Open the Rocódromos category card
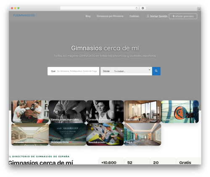This screenshot has width=210, height=177. point(105,134)
